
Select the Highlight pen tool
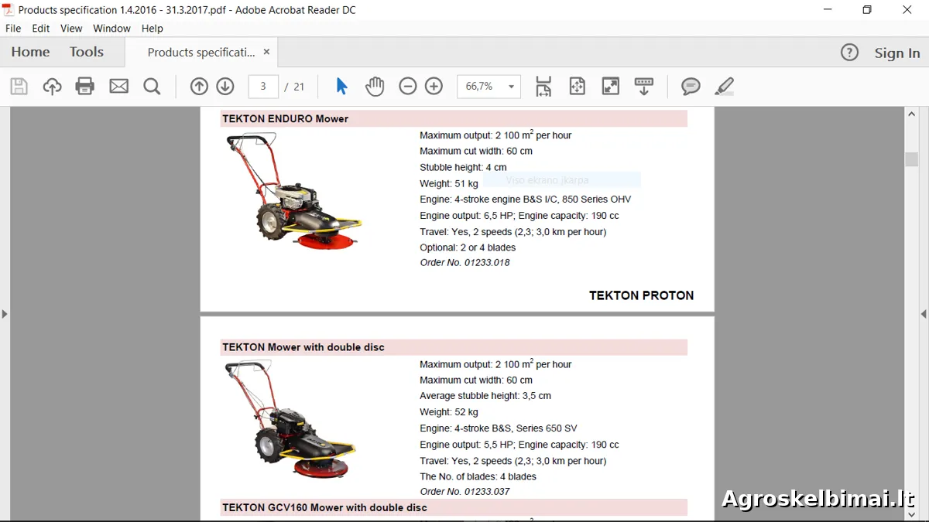(724, 86)
